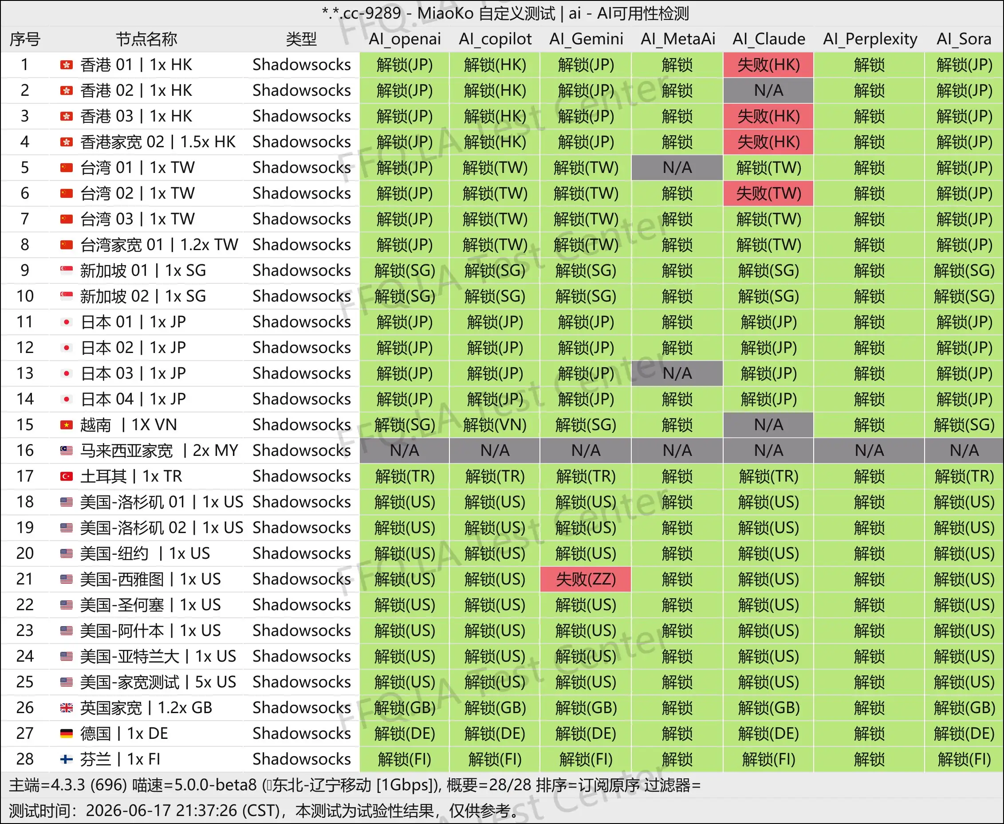Click the Shadowsocks type in the 芬兰 row

pyautogui.click(x=302, y=759)
